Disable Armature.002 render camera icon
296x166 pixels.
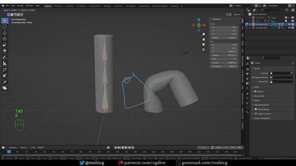click(293, 28)
